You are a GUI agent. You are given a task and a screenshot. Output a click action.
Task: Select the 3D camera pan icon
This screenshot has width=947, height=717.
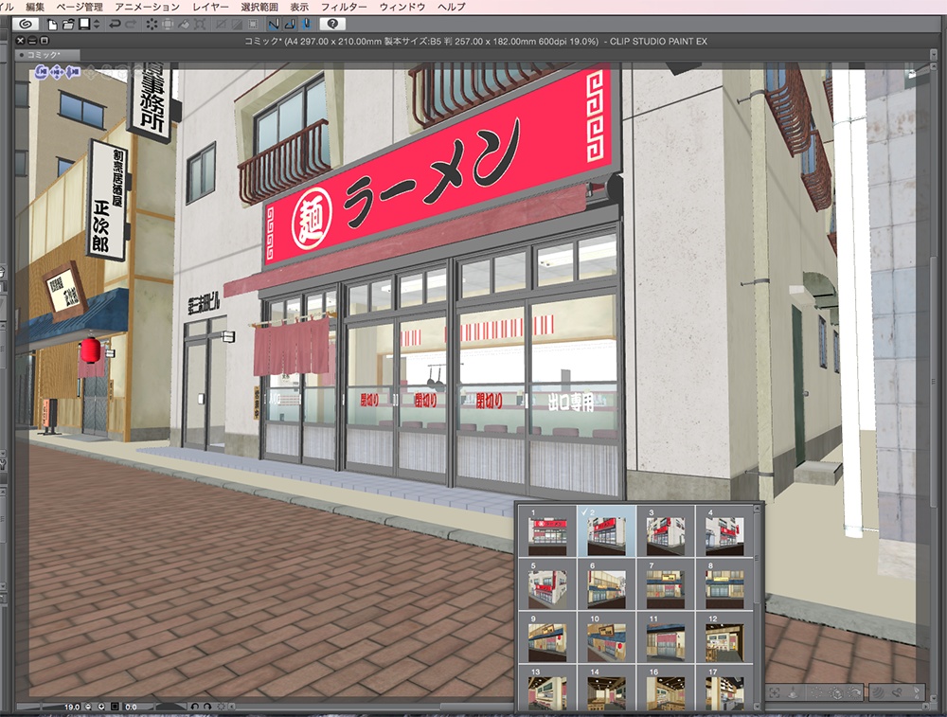[56, 72]
